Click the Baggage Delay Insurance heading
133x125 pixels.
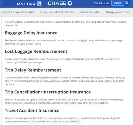coord(31,33)
